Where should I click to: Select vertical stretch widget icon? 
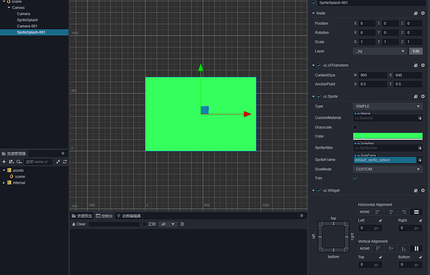416,248
